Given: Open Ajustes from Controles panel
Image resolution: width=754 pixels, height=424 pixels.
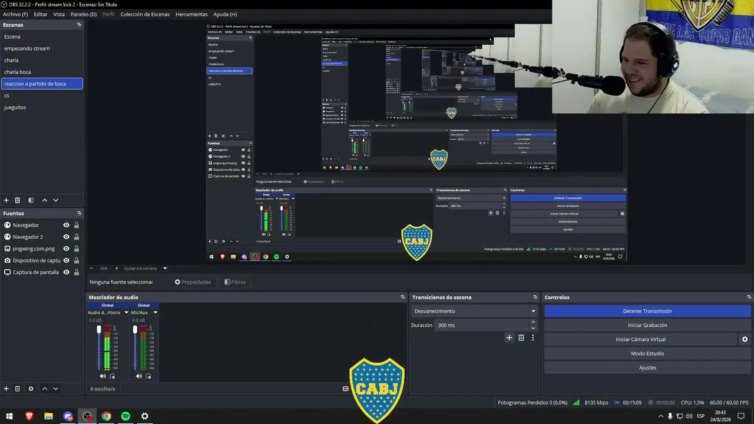Looking at the screenshot, I should click(x=647, y=367).
